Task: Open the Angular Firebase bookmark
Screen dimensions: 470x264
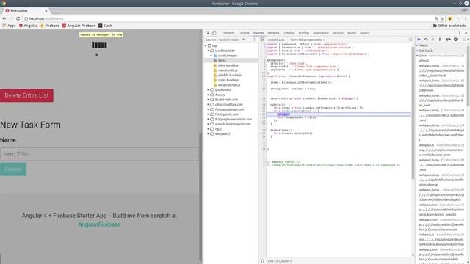Action: pyautogui.click(x=79, y=26)
